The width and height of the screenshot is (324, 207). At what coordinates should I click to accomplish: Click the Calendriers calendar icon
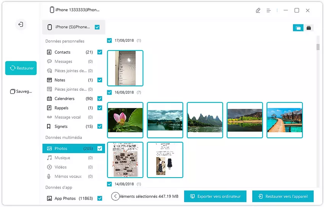pyautogui.click(x=49, y=99)
